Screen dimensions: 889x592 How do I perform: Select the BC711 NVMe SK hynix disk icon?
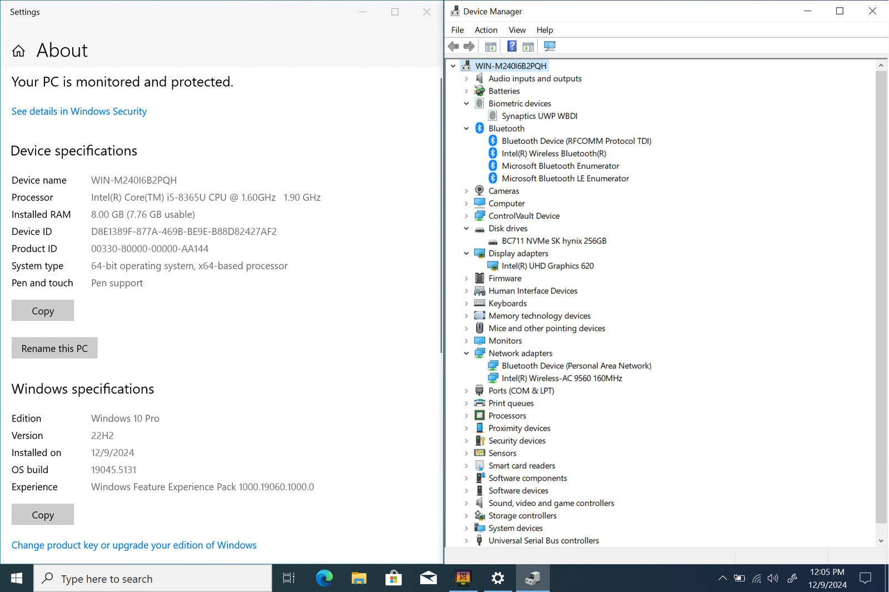pos(492,241)
